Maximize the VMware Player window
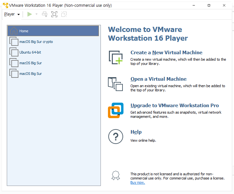This screenshot has width=234, height=194. point(209,5)
